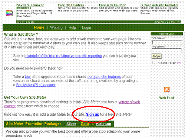Screen dimensions: 185x138
Task: Click the Ads by Google link
Action: tap(25, 22)
